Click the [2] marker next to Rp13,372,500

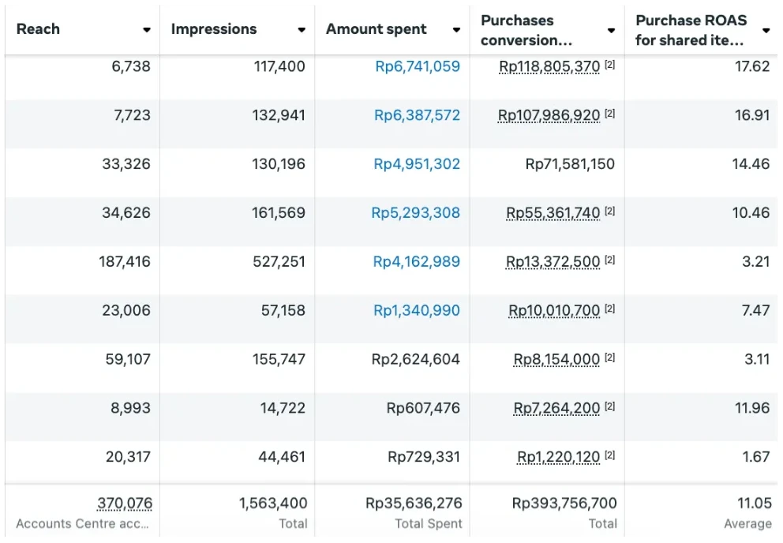(x=609, y=259)
